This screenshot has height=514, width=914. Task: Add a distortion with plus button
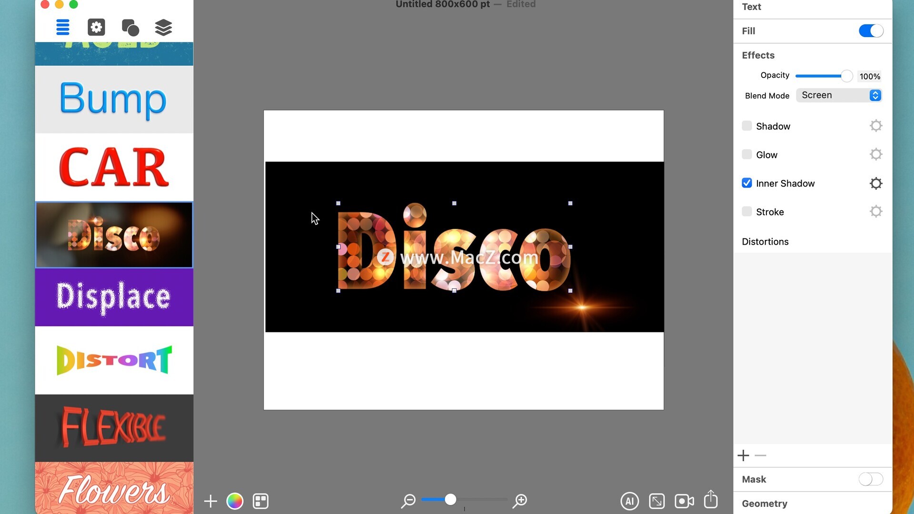point(743,456)
